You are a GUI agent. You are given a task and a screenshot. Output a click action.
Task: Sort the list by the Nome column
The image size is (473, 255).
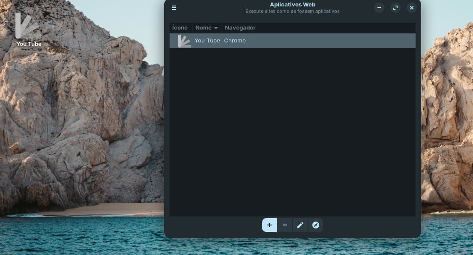(203, 28)
